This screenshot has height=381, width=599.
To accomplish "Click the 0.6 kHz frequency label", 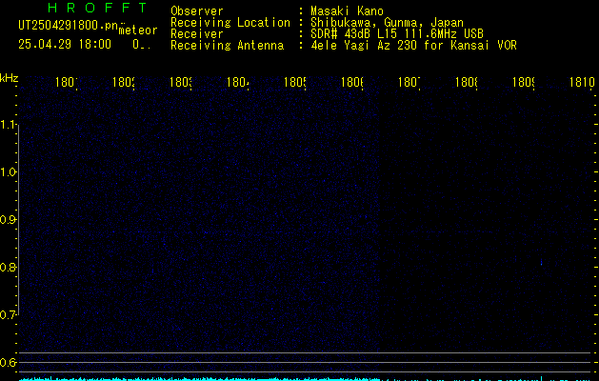I will click(9, 362).
